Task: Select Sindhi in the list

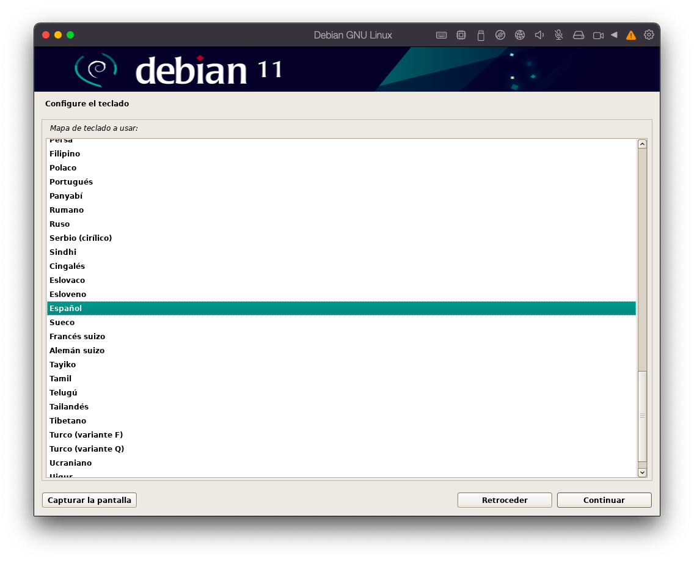Action: click(342, 252)
